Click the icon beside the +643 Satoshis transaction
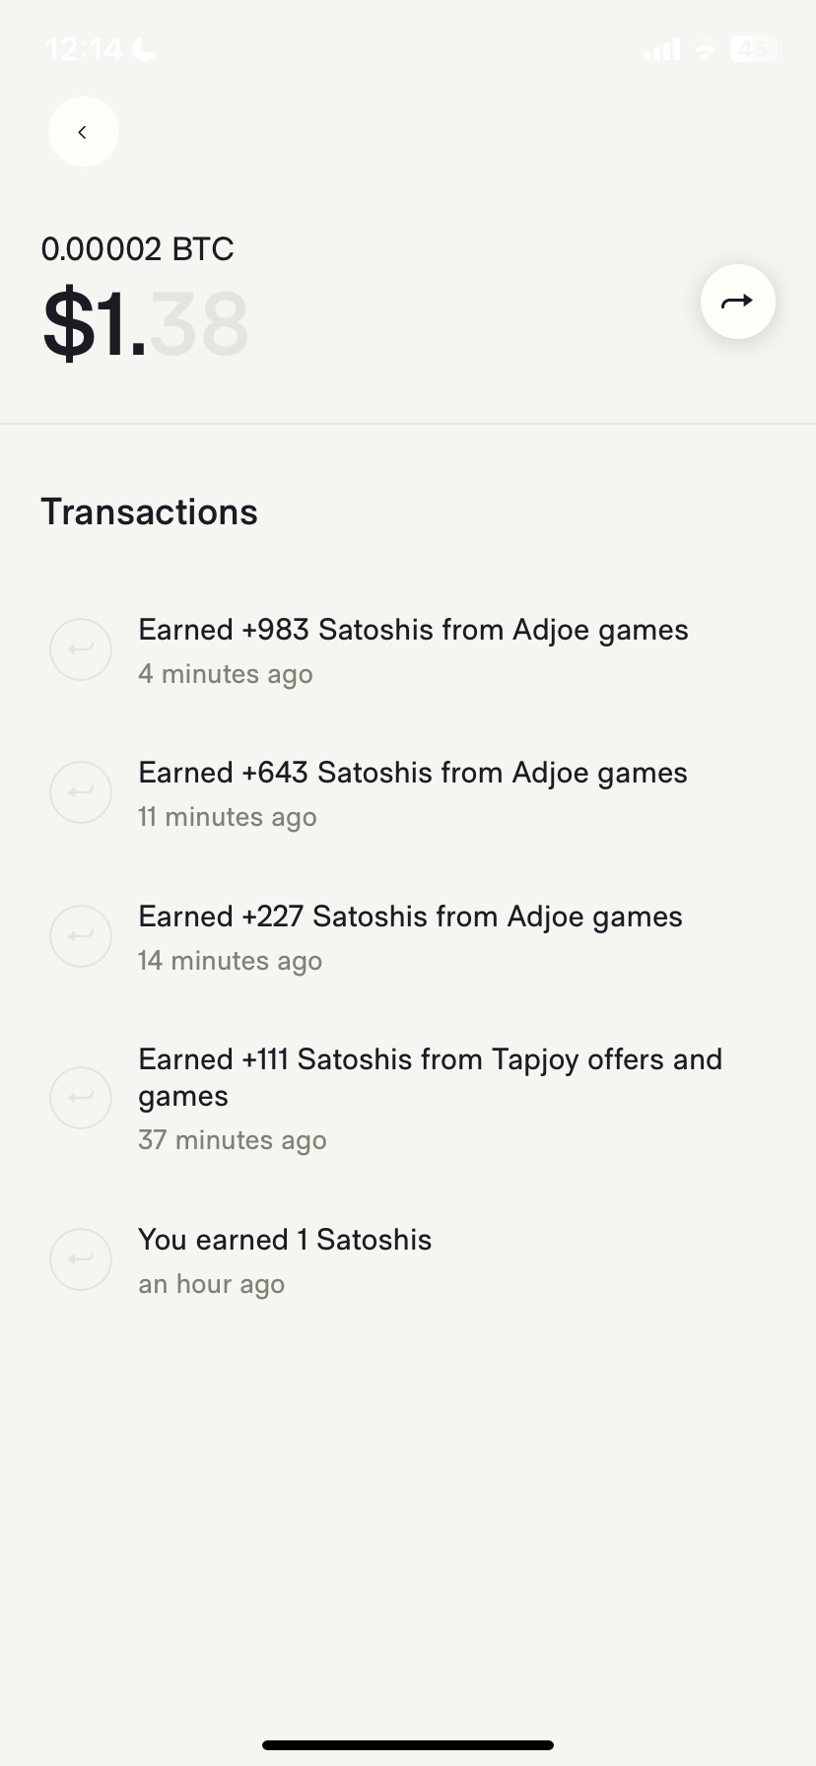 tap(81, 792)
